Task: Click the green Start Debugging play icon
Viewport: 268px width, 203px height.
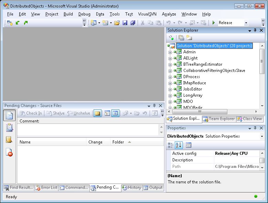Action: 214,23
